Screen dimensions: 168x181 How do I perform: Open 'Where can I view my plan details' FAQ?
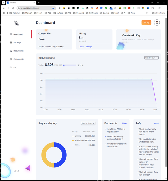tap(147, 132)
